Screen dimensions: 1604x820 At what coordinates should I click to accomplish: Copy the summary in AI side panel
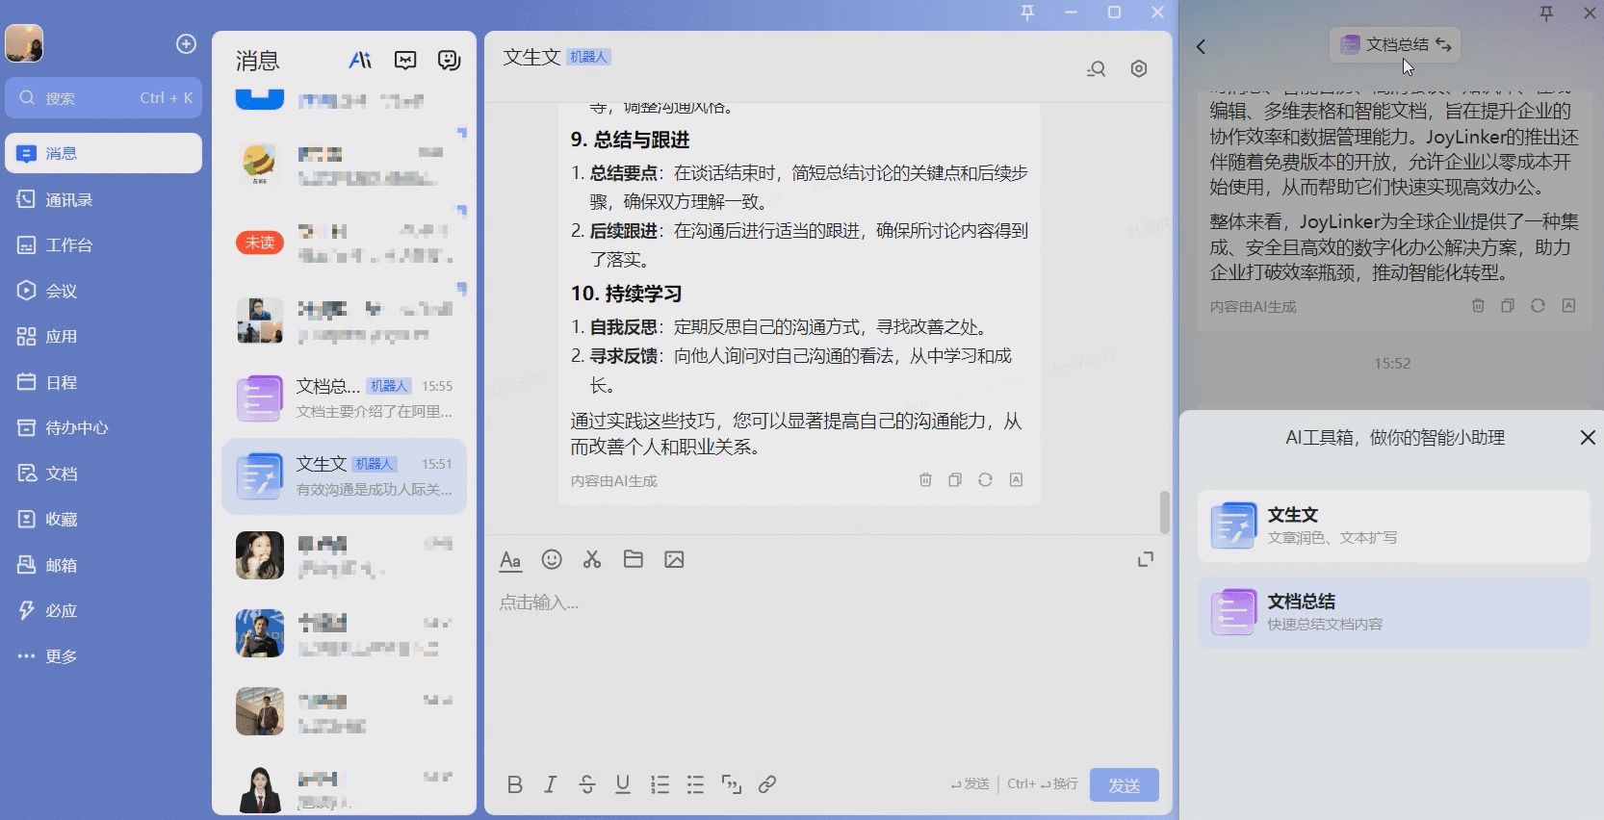[1508, 305]
